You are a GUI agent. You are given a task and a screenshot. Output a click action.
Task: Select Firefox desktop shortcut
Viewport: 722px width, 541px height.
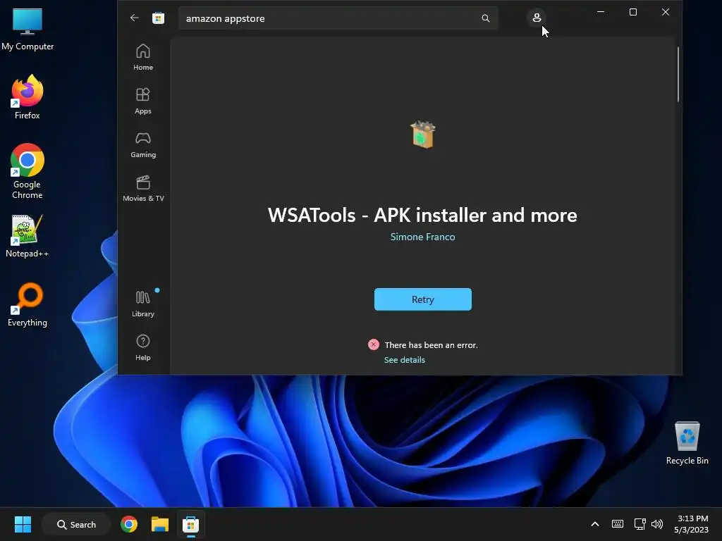click(x=27, y=97)
